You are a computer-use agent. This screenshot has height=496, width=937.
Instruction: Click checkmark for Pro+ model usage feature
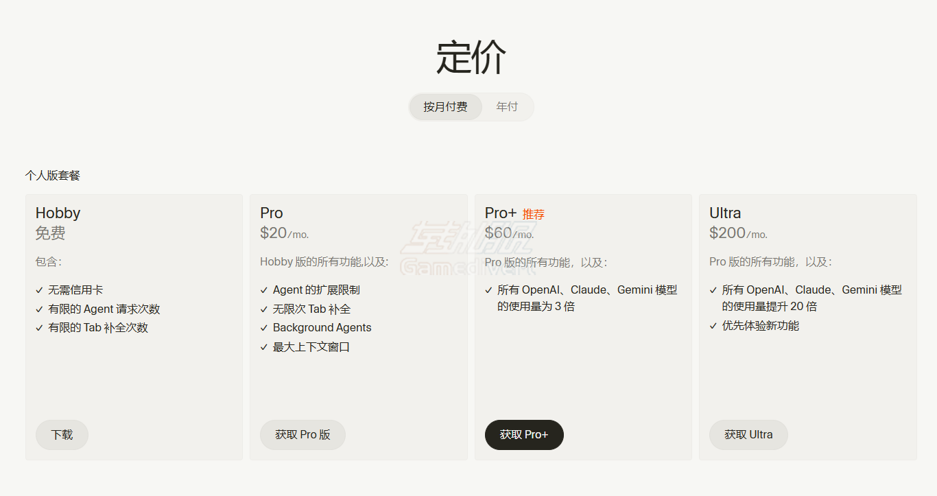[x=488, y=290]
